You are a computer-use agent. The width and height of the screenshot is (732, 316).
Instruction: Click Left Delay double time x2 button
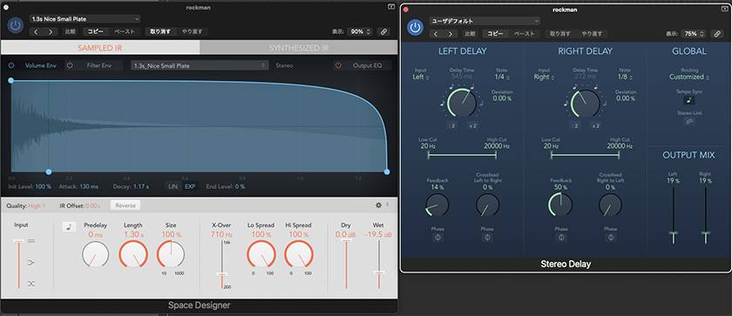(472, 125)
